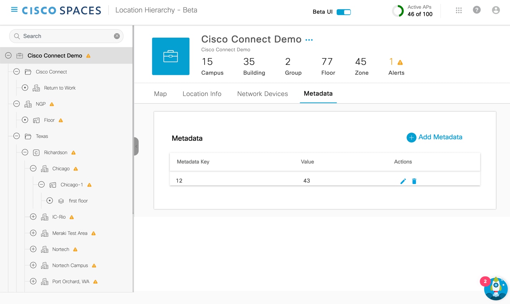Switch to the Network Devices tab
Image resolution: width=510 pixels, height=304 pixels.
pos(263,94)
